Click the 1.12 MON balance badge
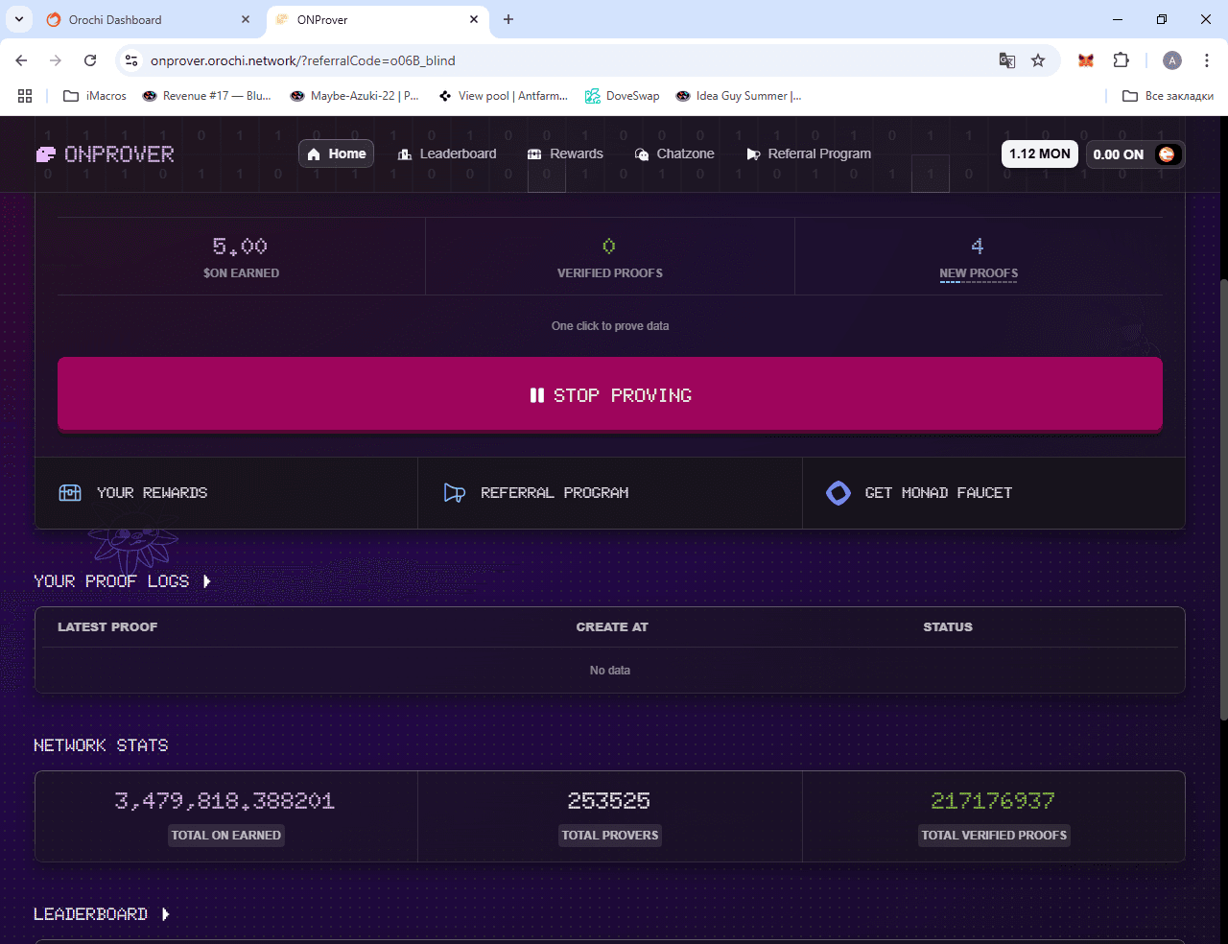The image size is (1228, 944). coord(1040,153)
